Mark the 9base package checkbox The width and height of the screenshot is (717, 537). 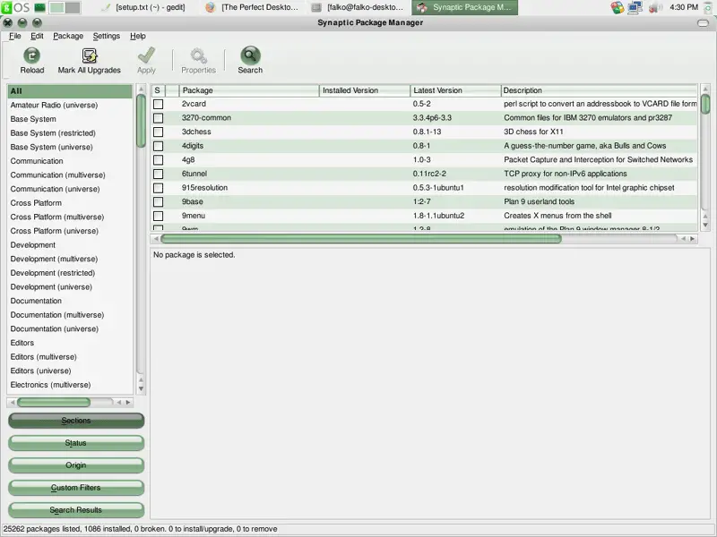point(159,202)
